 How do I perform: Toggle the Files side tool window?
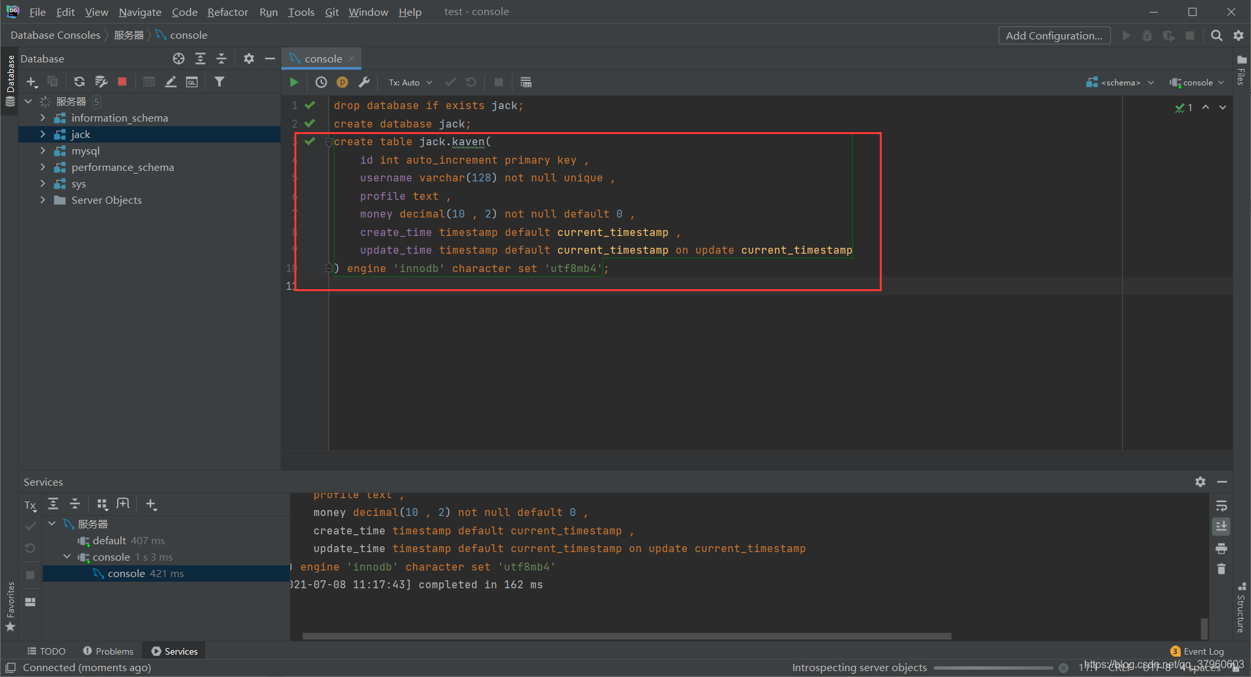point(1241,70)
